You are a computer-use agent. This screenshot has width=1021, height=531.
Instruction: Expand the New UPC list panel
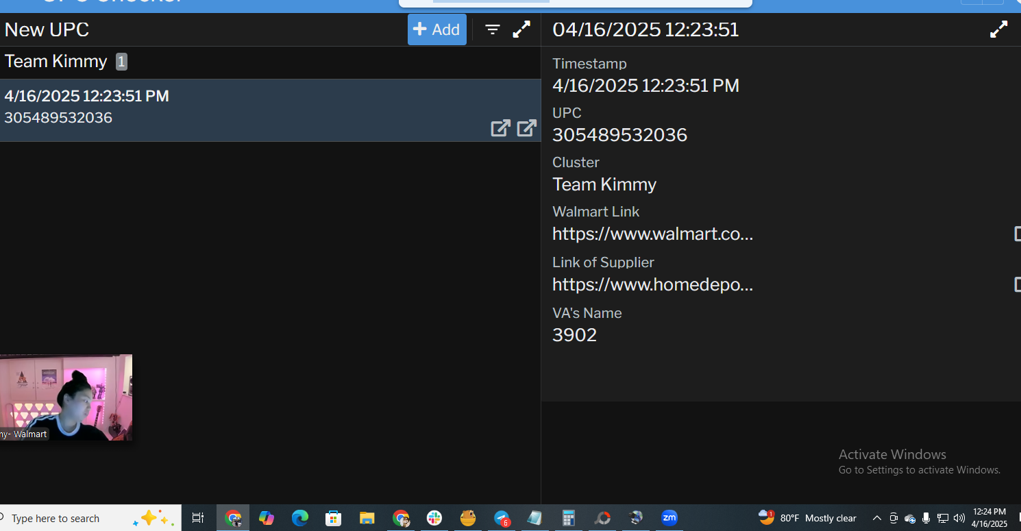[x=521, y=29]
